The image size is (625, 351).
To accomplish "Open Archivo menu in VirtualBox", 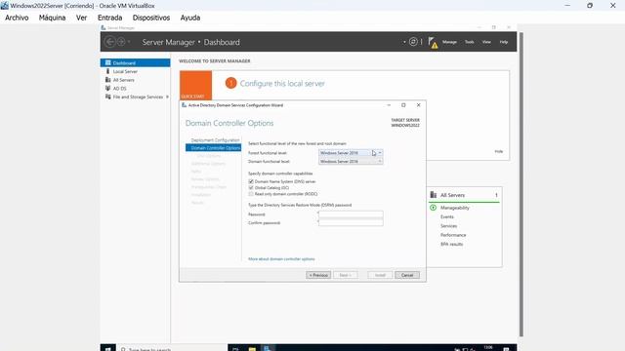I will (x=17, y=18).
